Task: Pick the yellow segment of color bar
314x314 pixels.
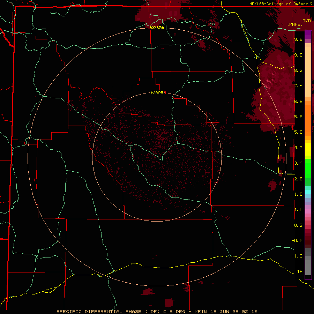Action: (308, 149)
